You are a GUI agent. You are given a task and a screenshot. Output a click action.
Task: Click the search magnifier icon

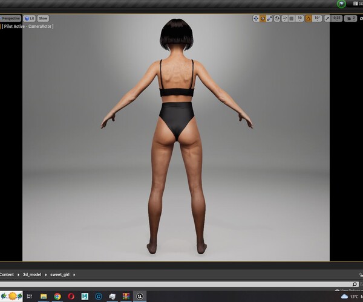pos(355,284)
